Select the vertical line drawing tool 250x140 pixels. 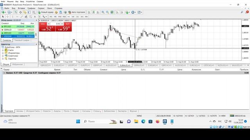point(12,17)
